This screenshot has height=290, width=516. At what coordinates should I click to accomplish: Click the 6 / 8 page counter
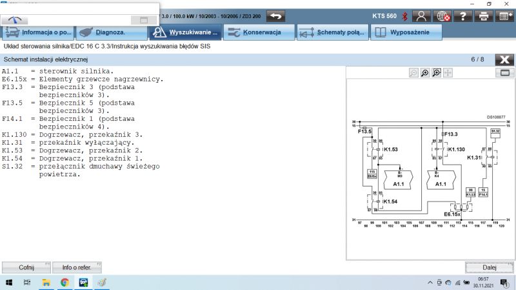[477, 59]
